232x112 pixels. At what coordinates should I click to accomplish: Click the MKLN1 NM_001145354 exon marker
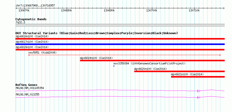pos(198,91)
